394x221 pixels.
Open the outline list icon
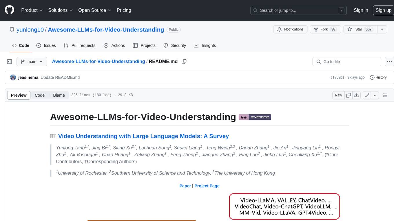[x=385, y=95]
